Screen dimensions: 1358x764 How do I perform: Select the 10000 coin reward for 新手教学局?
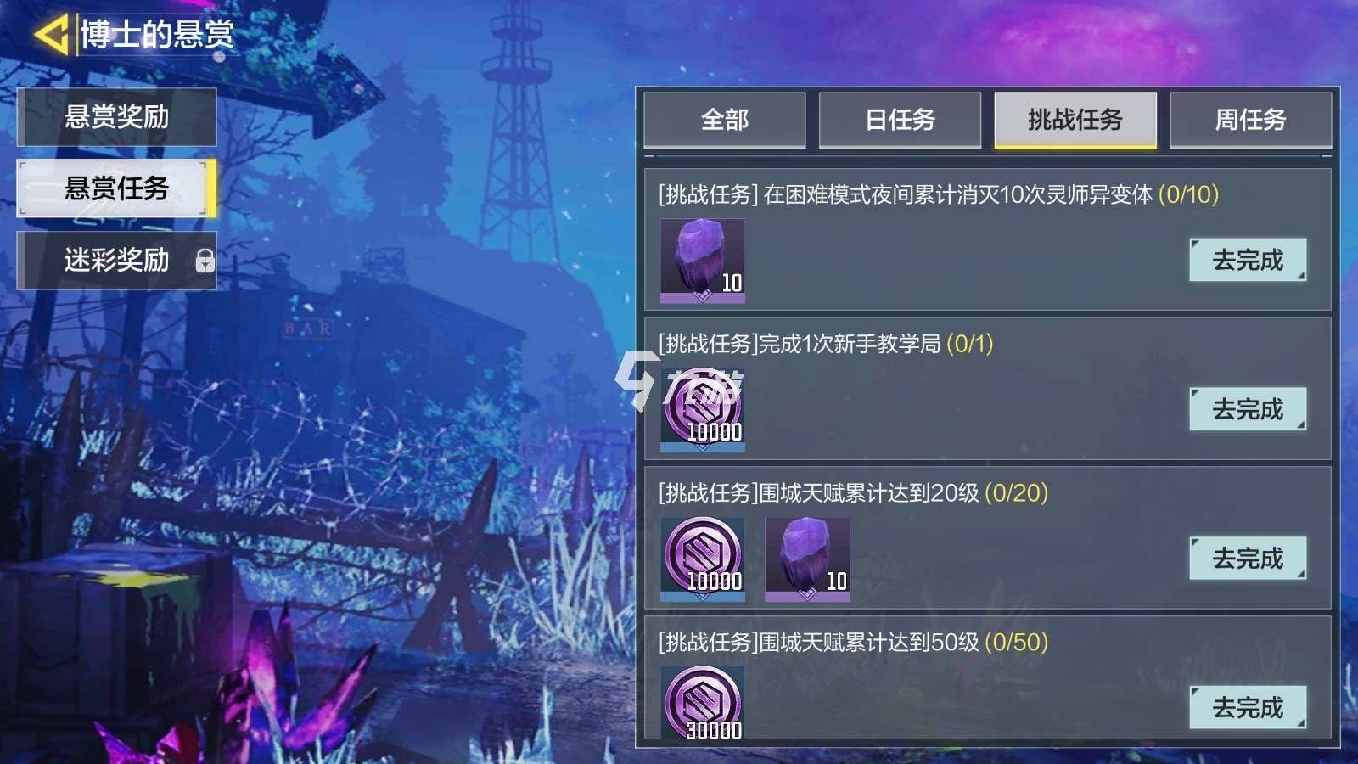coord(703,410)
